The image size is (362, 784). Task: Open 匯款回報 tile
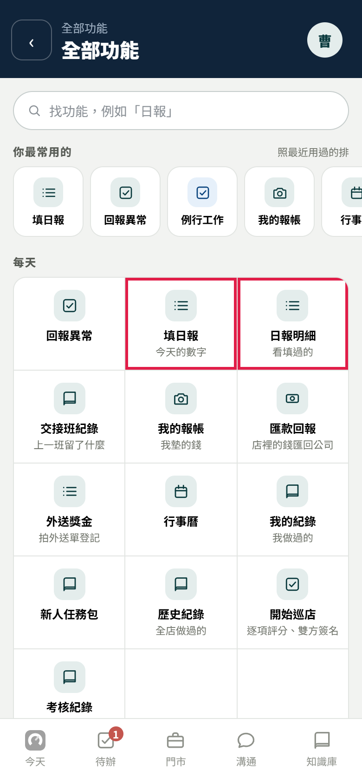click(x=293, y=417)
